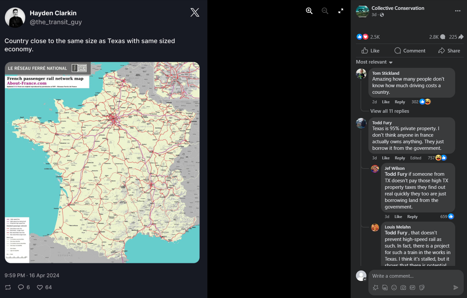
Task: Reply to Todd Fury's comment
Action: pyautogui.click(x=400, y=158)
